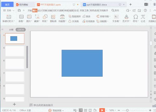Click the notes toggle icon in status bar
The image size is (156, 112).
click(75, 110)
